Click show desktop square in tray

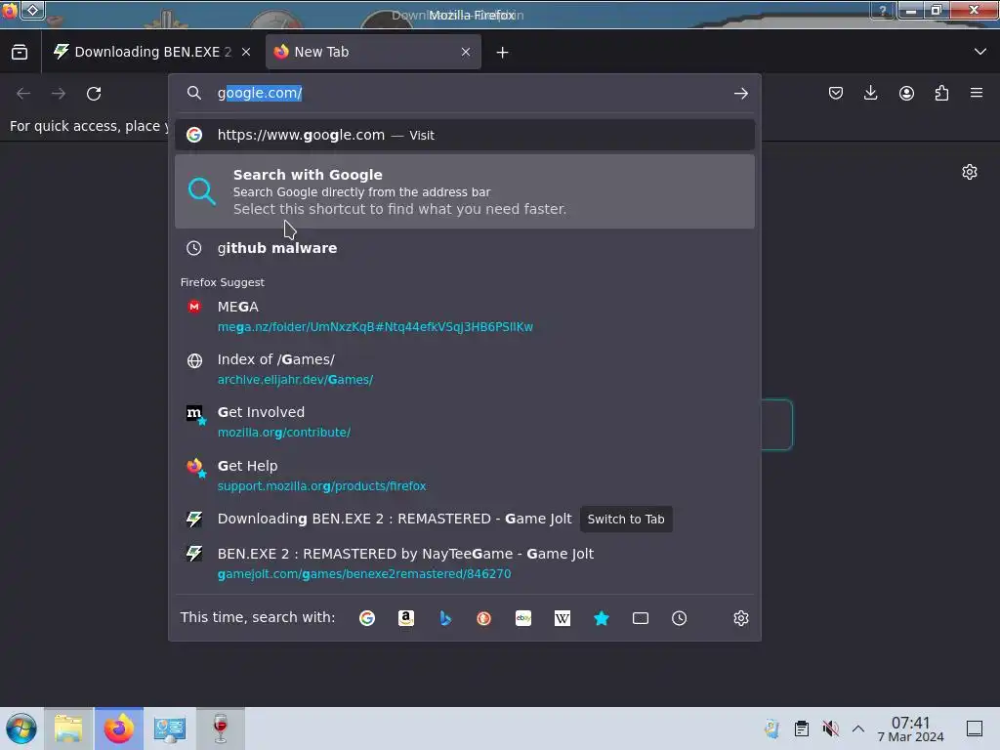tap(974, 729)
